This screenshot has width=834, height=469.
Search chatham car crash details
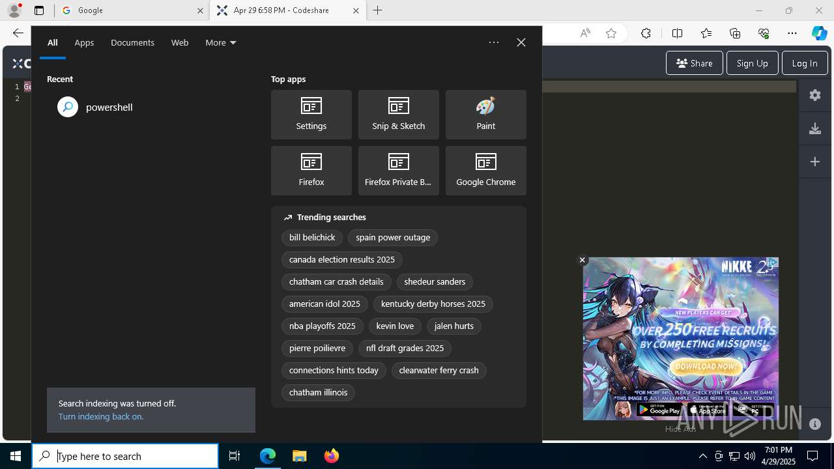pyautogui.click(x=336, y=282)
